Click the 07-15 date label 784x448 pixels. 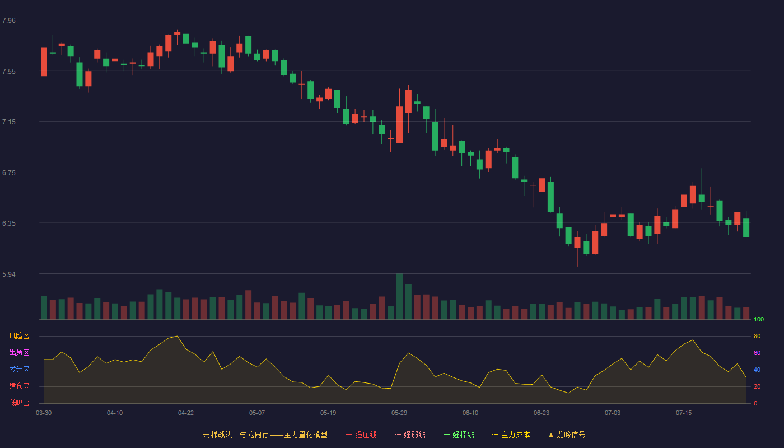(x=684, y=413)
